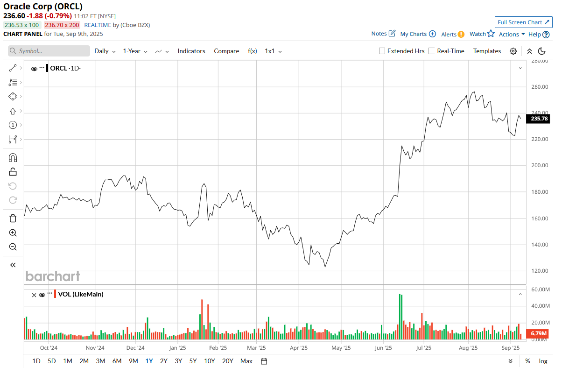Remove the VOL indicator with X

pos(34,295)
